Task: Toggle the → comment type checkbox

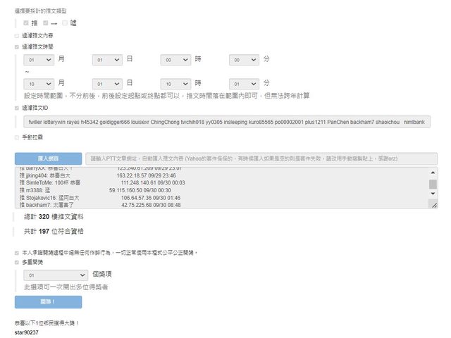Action: tap(46, 23)
